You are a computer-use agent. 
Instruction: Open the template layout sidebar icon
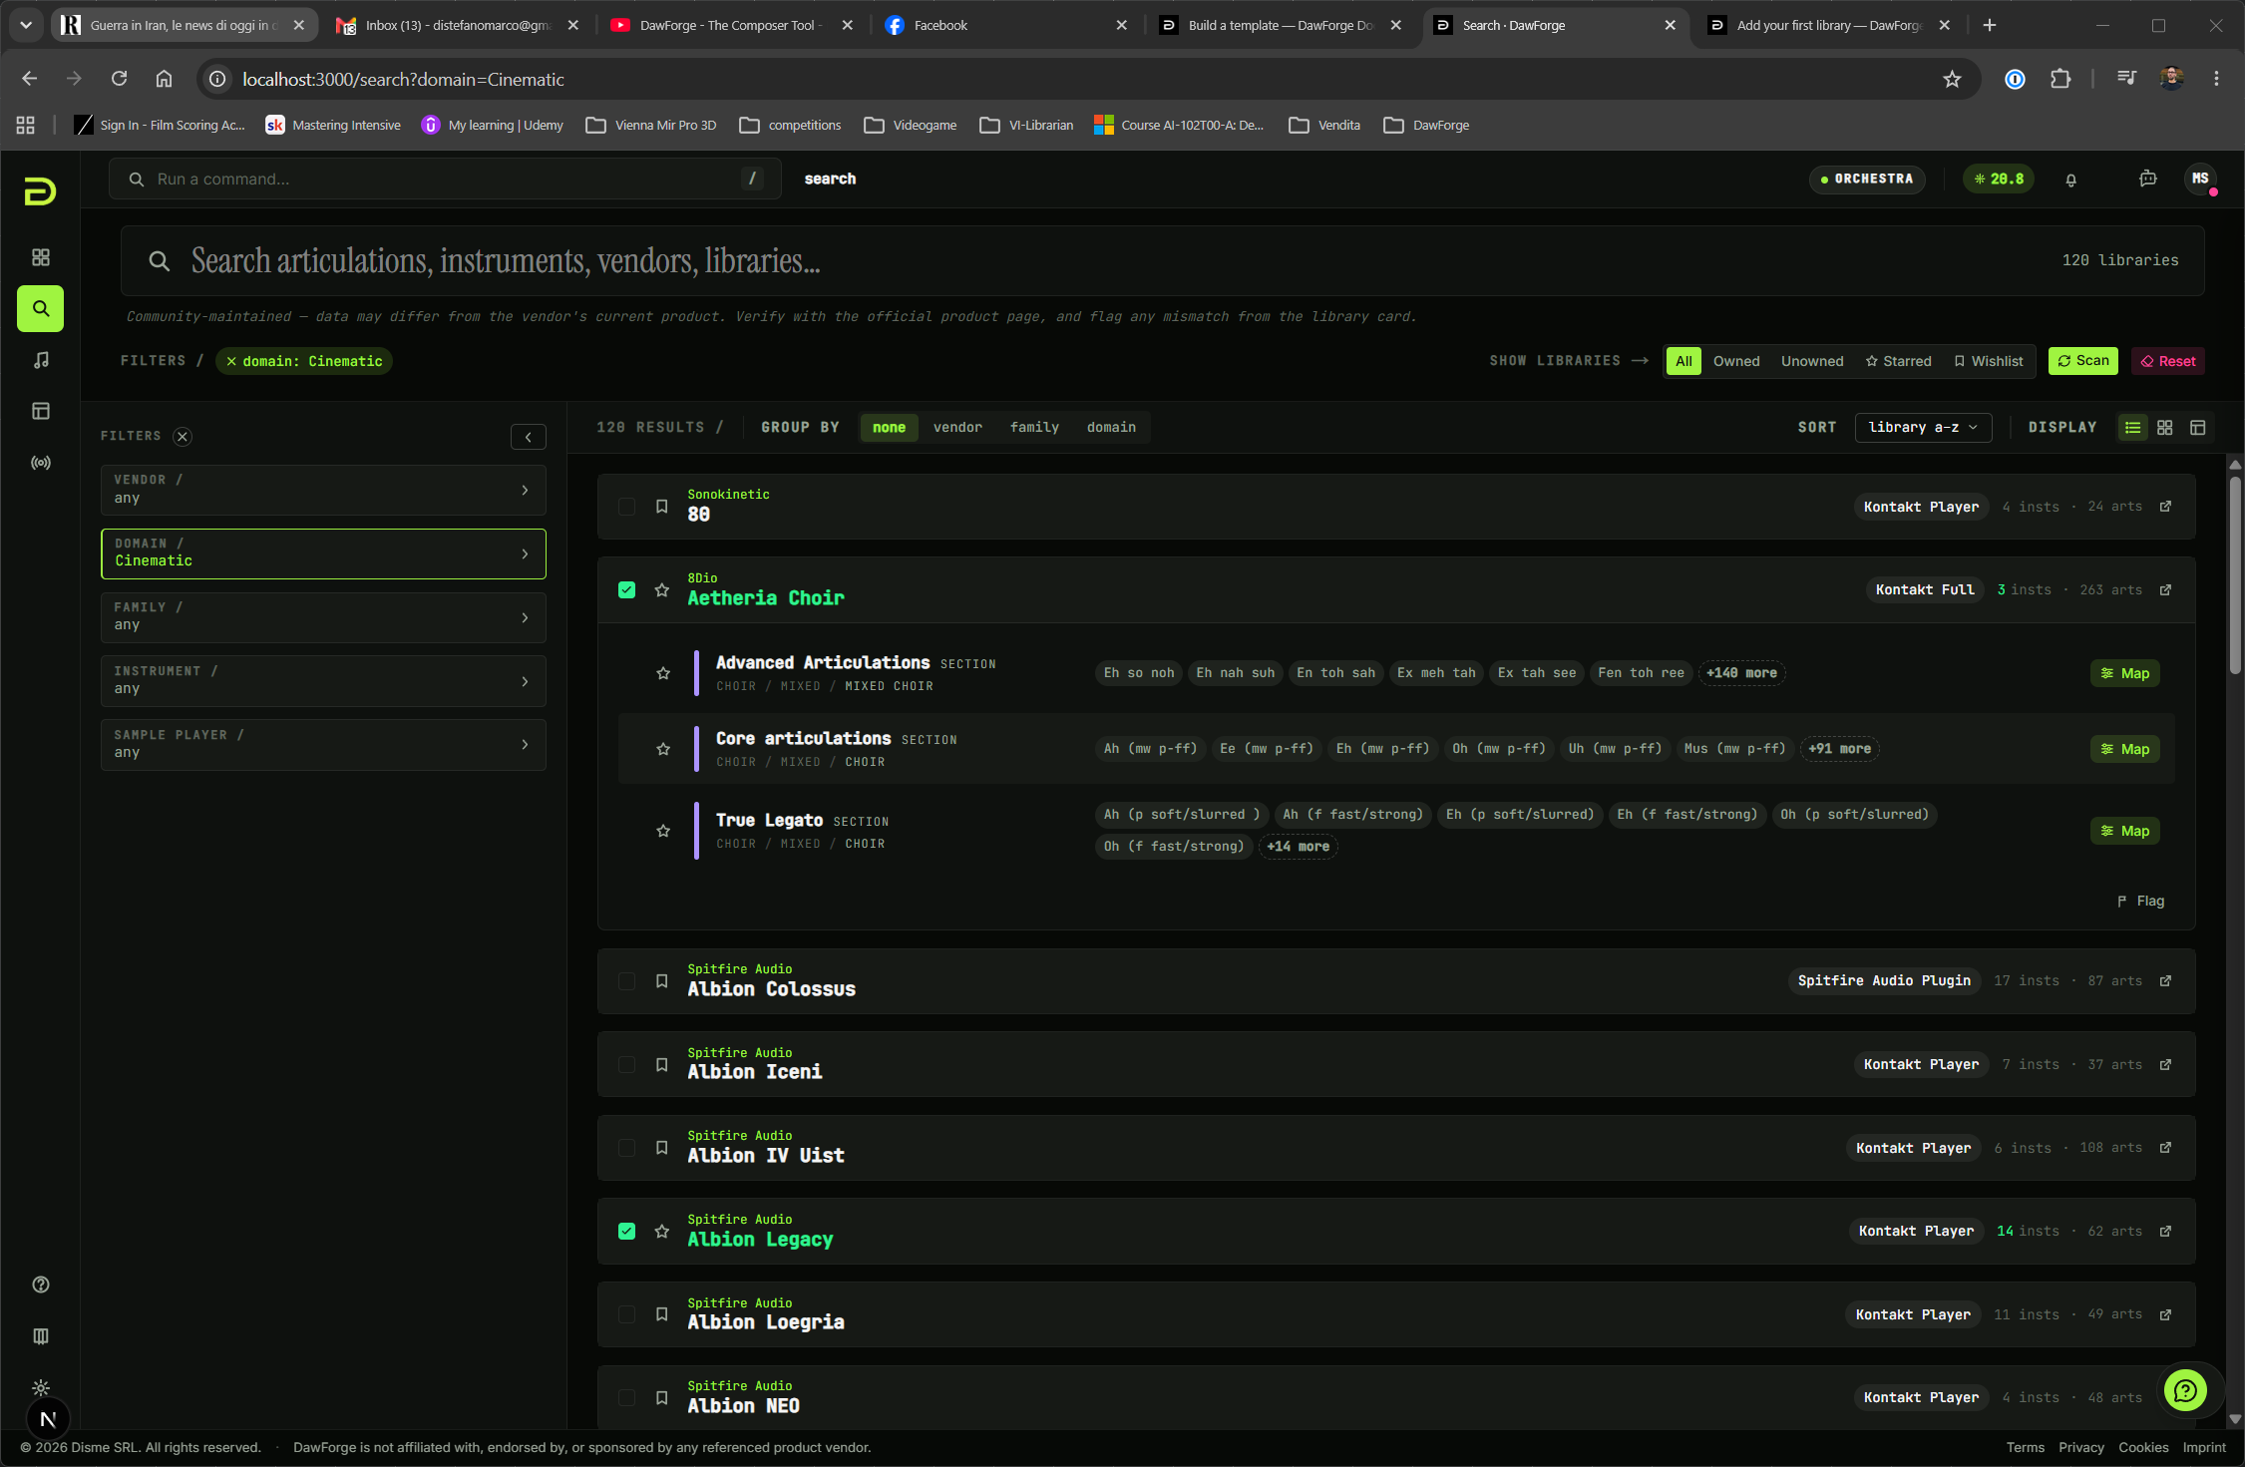(41, 411)
